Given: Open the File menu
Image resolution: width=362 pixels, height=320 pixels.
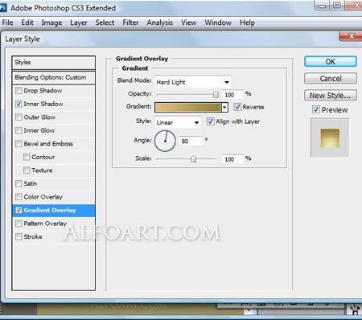Looking at the screenshot, I should 7,23.
